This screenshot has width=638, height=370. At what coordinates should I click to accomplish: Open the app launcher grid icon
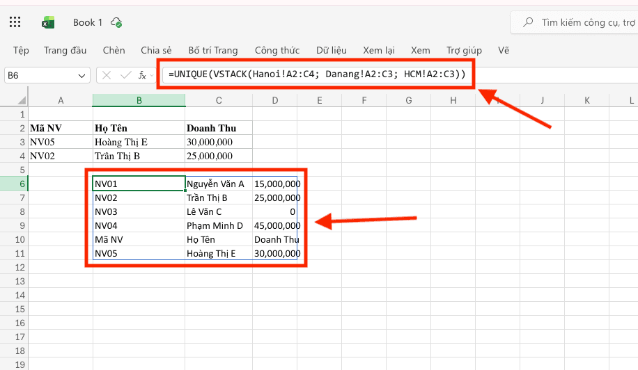pyautogui.click(x=15, y=22)
